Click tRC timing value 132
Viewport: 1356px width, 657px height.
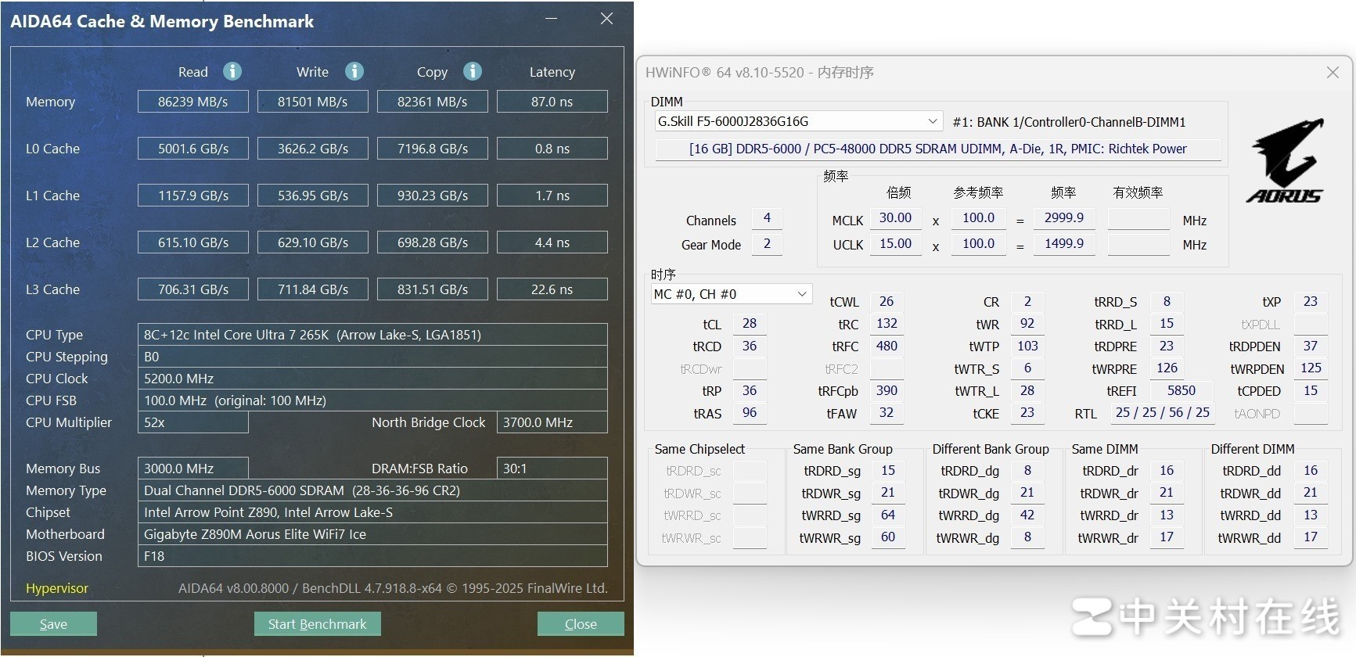[887, 324]
